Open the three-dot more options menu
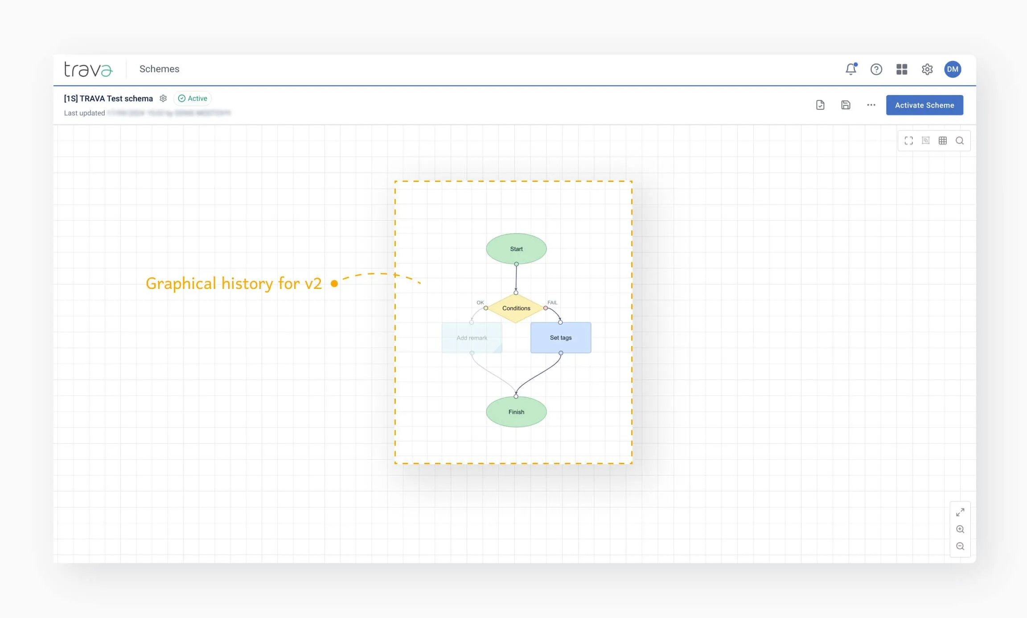 (870, 105)
